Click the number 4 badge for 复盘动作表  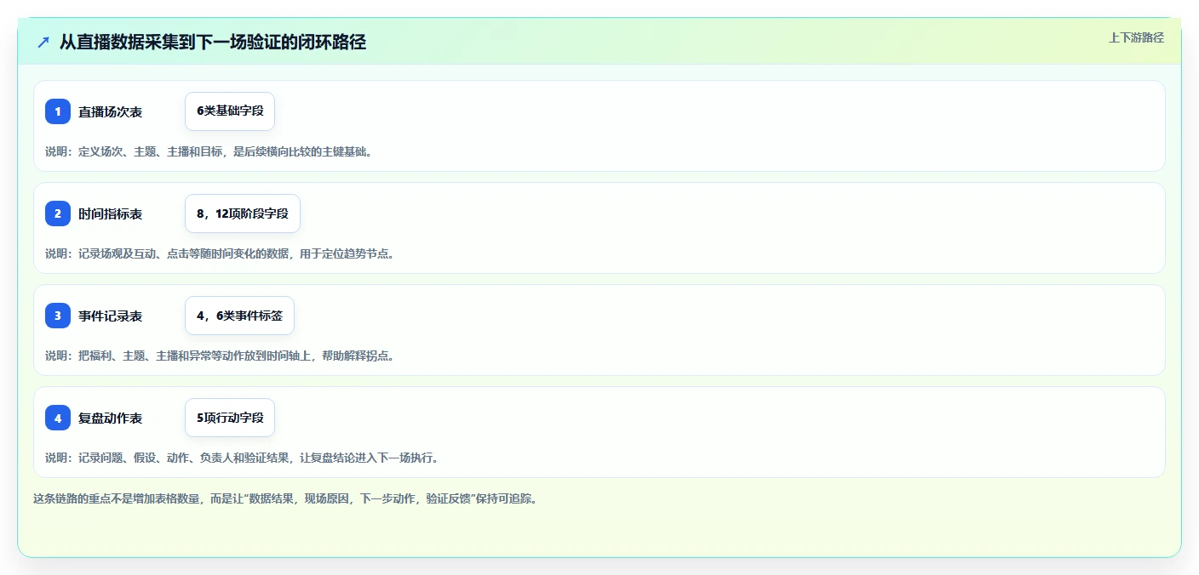(58, 418)
